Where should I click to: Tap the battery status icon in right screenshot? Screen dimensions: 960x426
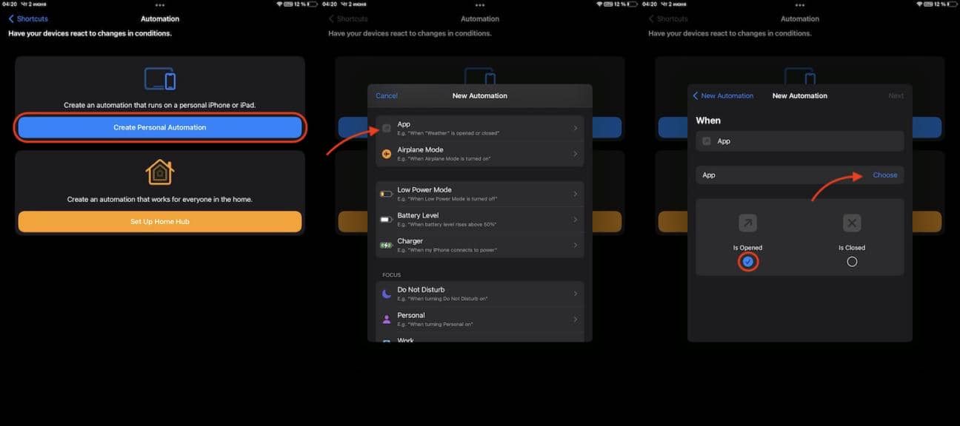(x=953, y=4)
